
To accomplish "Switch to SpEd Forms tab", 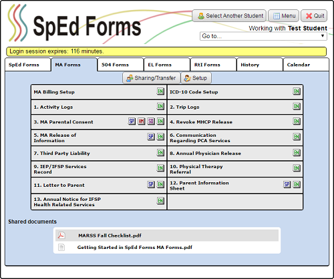I will click(x=28, y=65).
